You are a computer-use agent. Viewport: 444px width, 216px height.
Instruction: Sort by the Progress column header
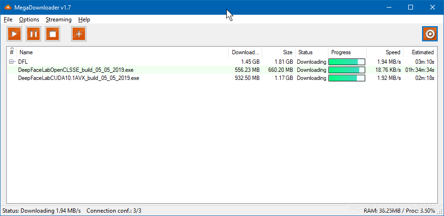pyautogui.click(x=348, y=52)
